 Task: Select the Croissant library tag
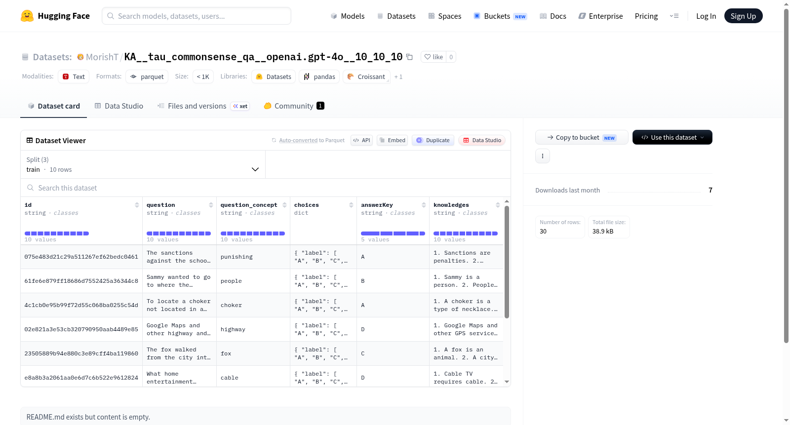tap(366, 77)
